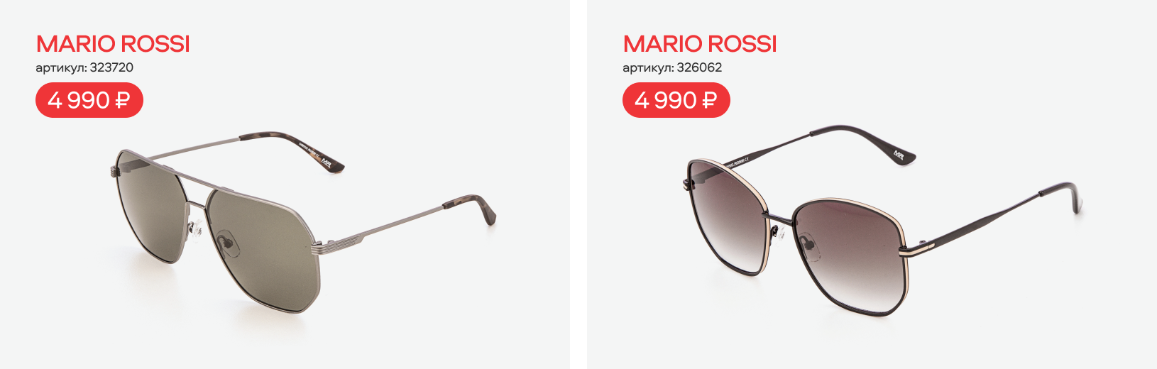Click the MR logo on the black temple arm
The height and width of the screenshot is (369, 1157).
click(898, 154)
